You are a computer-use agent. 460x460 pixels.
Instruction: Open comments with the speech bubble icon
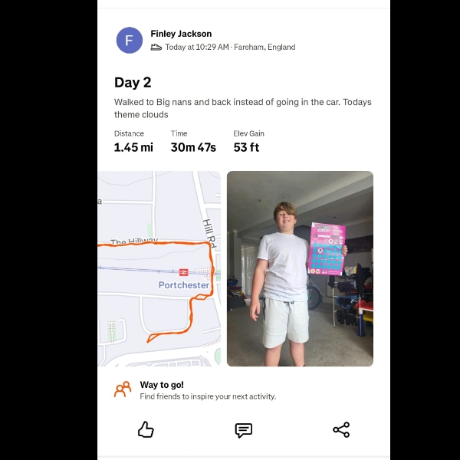coord(244,430)
